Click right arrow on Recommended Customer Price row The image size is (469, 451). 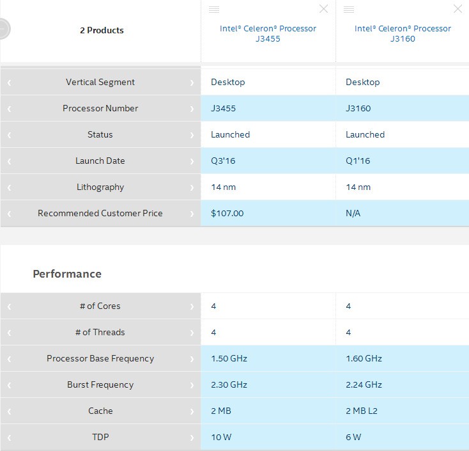coord(192,214)
